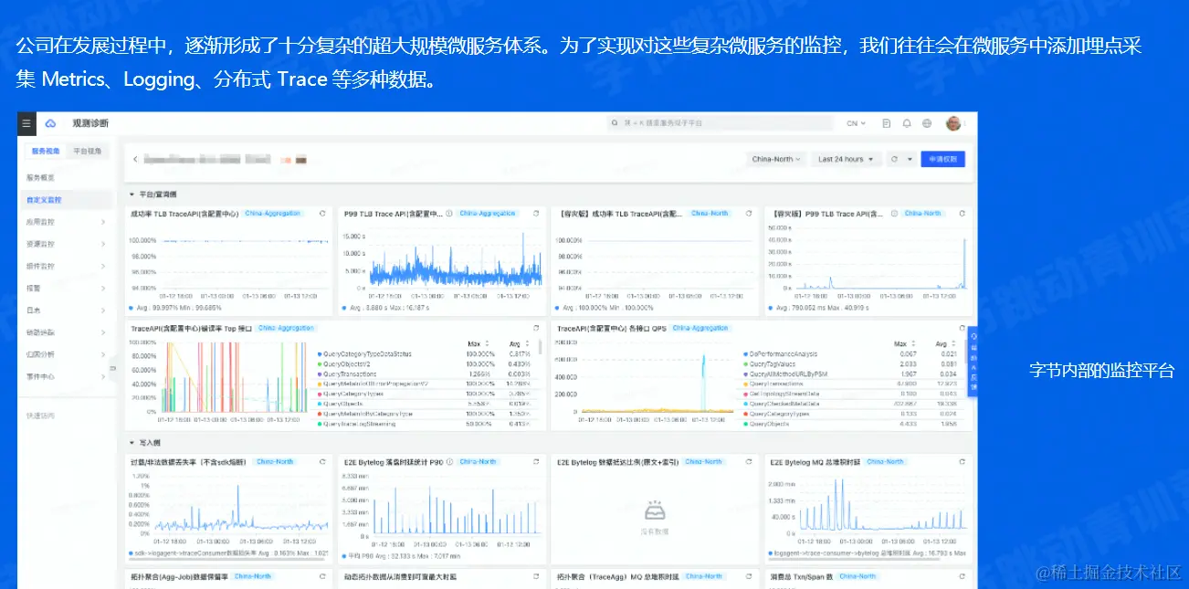Image resolution: width=1189 pixels, height=589 pixels.
Task: Open the user avatar menu
Action: (x=954, y=123)
